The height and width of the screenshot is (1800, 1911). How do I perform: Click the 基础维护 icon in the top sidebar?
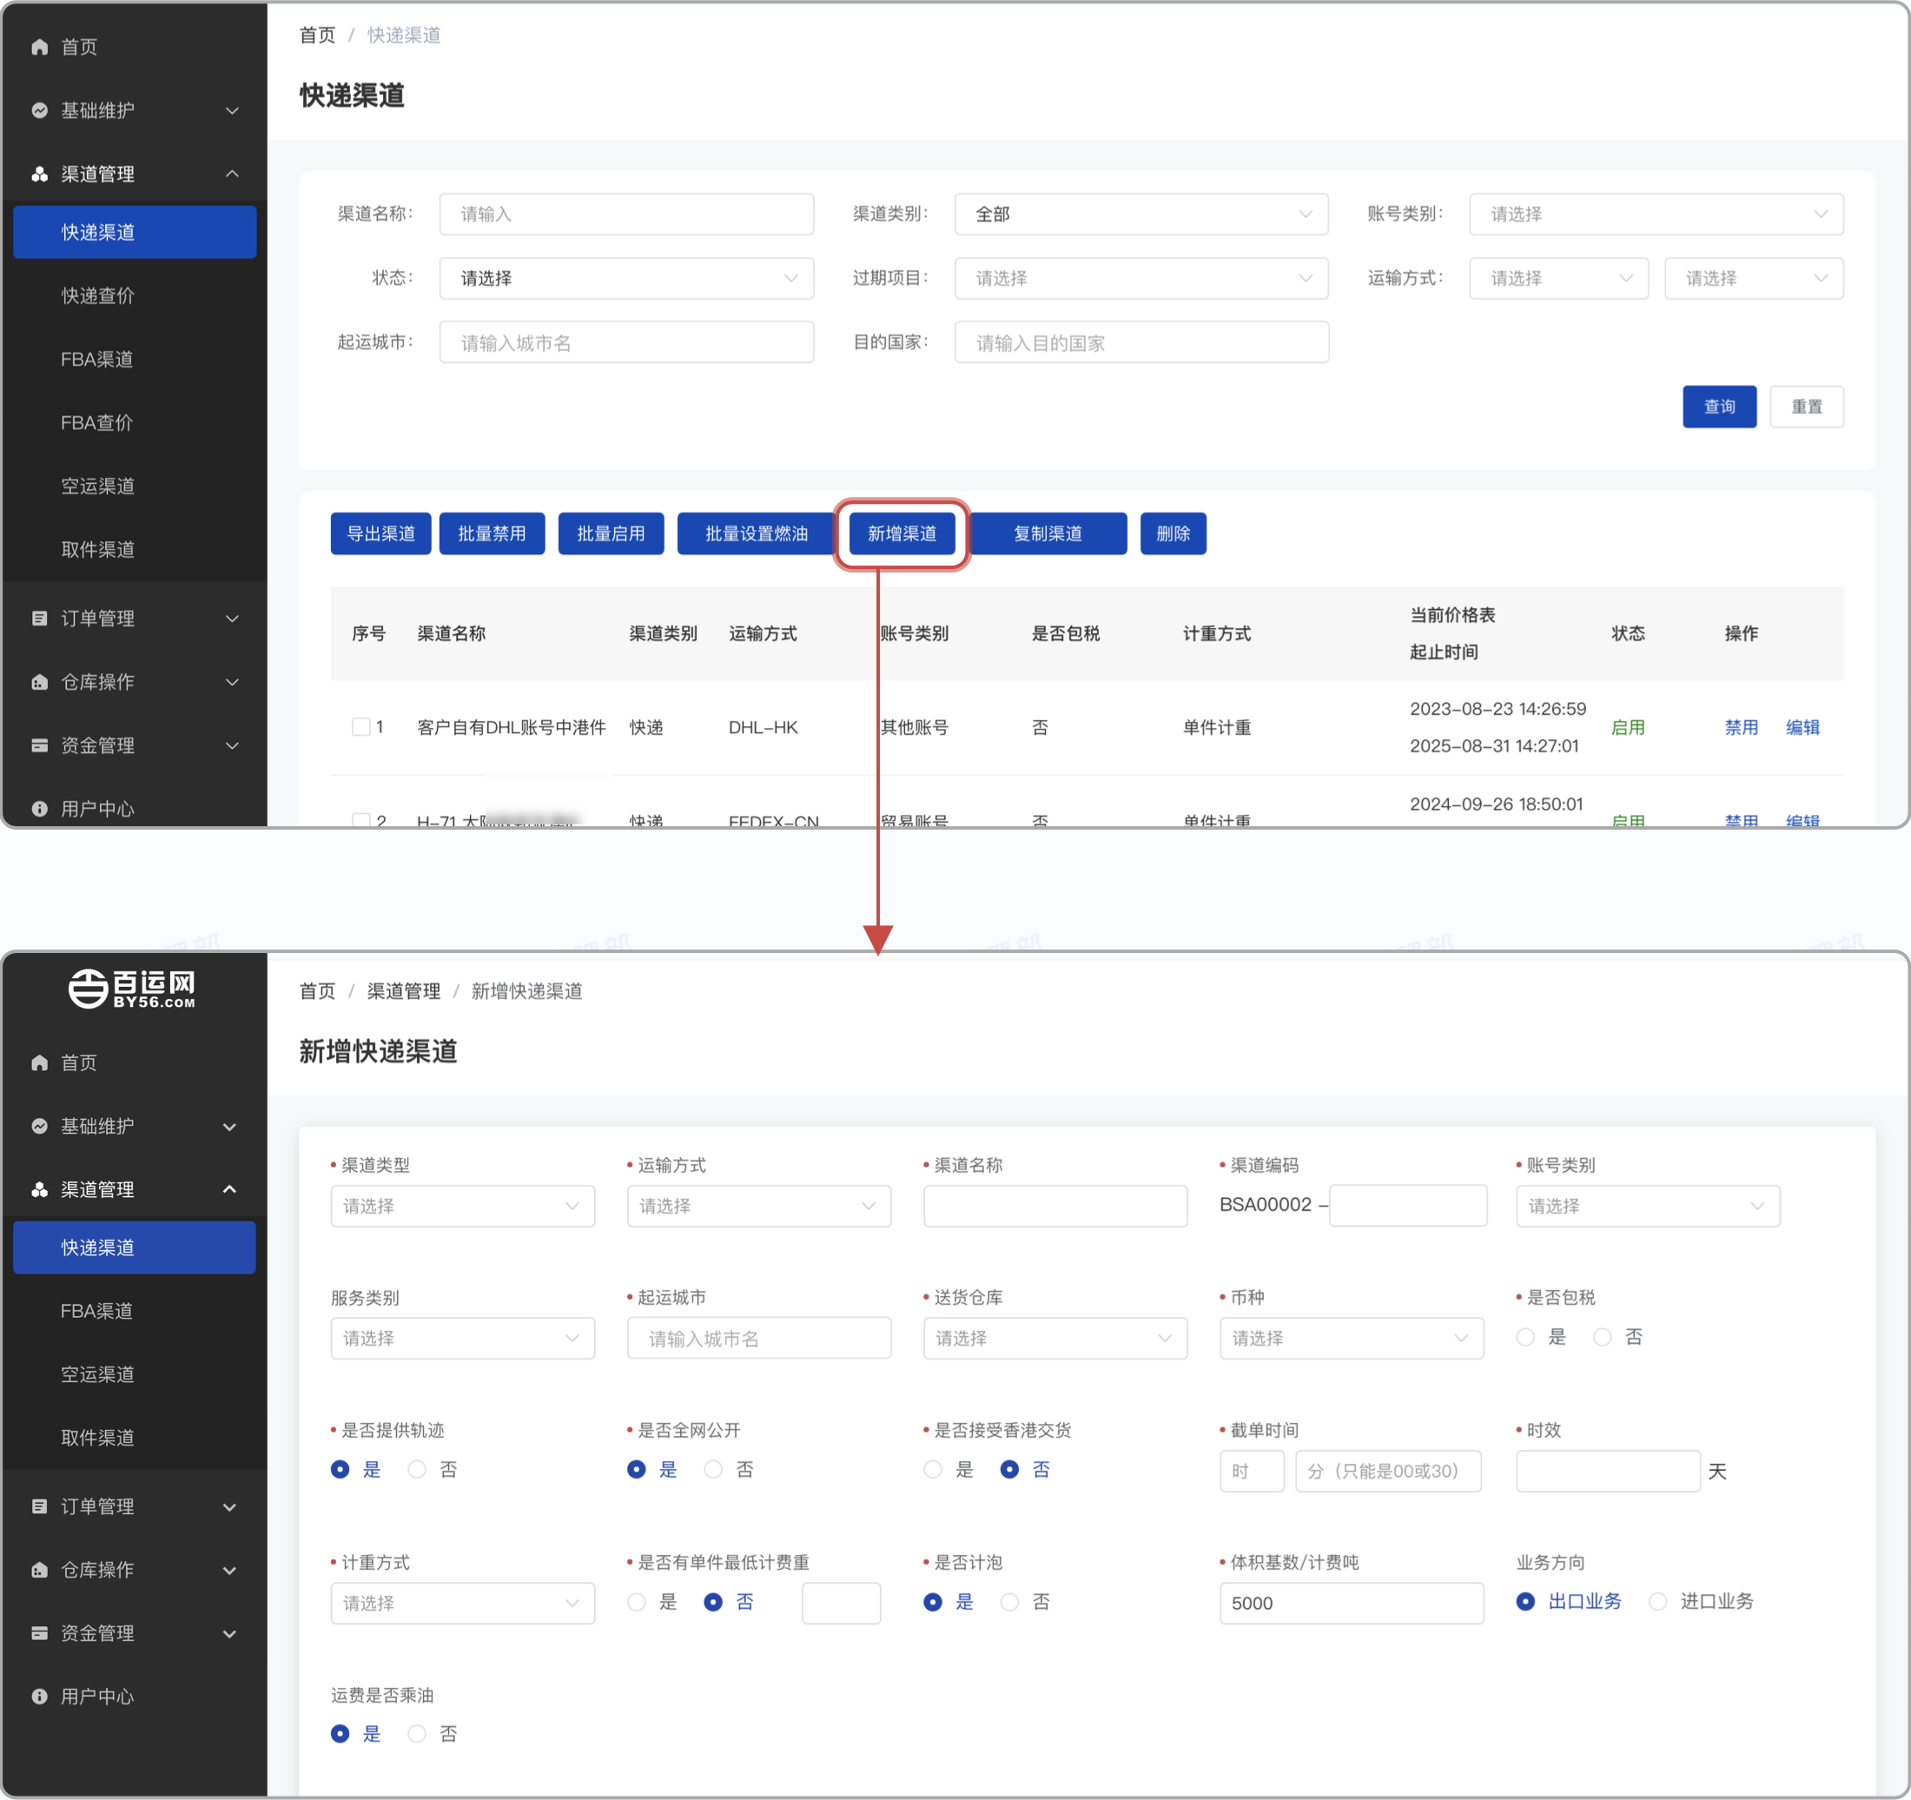coord(39,110)
